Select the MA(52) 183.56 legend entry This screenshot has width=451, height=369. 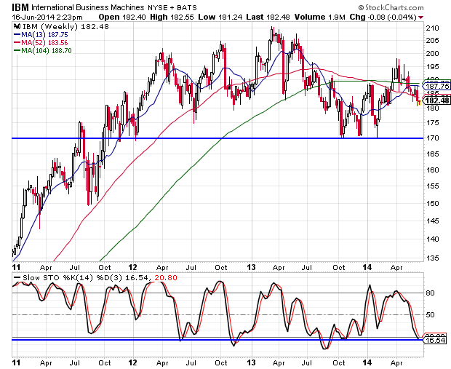click(44, 43)
